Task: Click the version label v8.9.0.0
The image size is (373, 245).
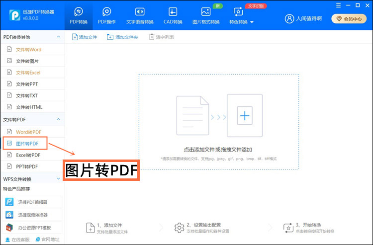Action: pyautogui.click(x=31, y=18)
